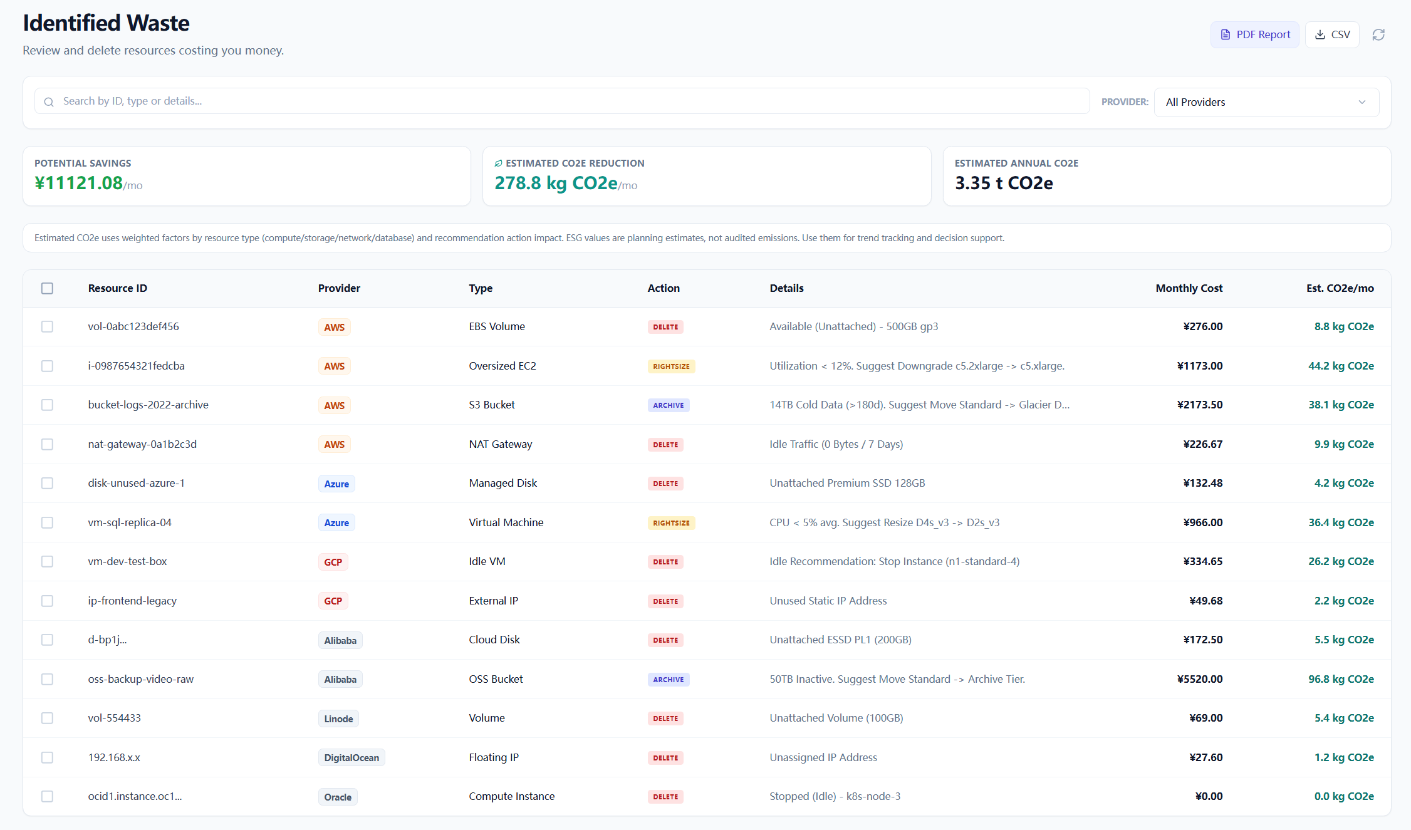Click ARCHIVE badge for oss-backup-video-raw
The image size is (1411, 830).
point(668,680)
